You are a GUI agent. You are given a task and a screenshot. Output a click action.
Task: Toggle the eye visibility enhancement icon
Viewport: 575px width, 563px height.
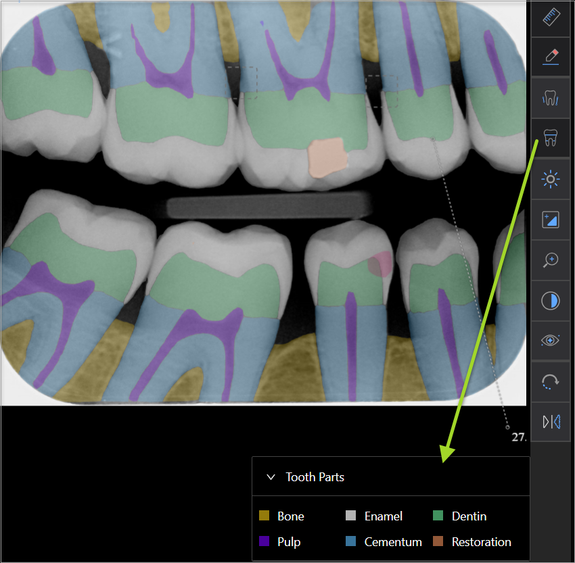click(551, 341)
